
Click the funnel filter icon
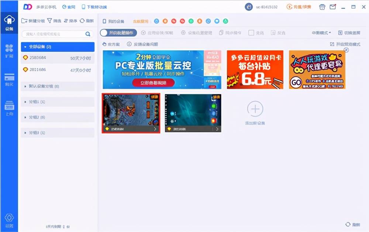click(x=49, y=21)
